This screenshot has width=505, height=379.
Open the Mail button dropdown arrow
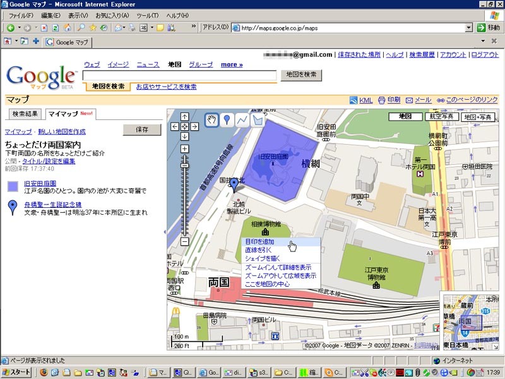pyautogui.click(x=124, y=28)
